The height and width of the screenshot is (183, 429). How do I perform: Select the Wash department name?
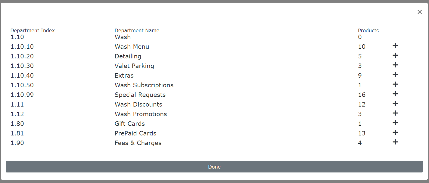(x=123, y=37)
